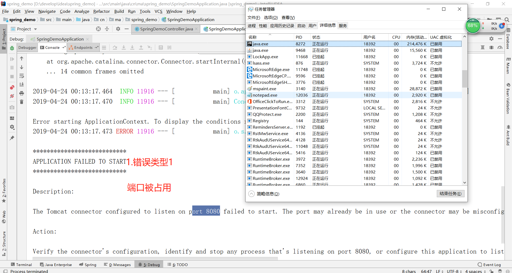Toggle Mute Breakpoints icon
The height and width of the screenshot is (273, 512).
coord(12,96)
